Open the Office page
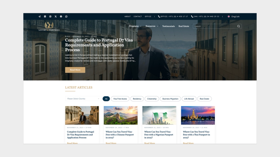Viewport: 280px width, 157px height. (x=148, y=16)
